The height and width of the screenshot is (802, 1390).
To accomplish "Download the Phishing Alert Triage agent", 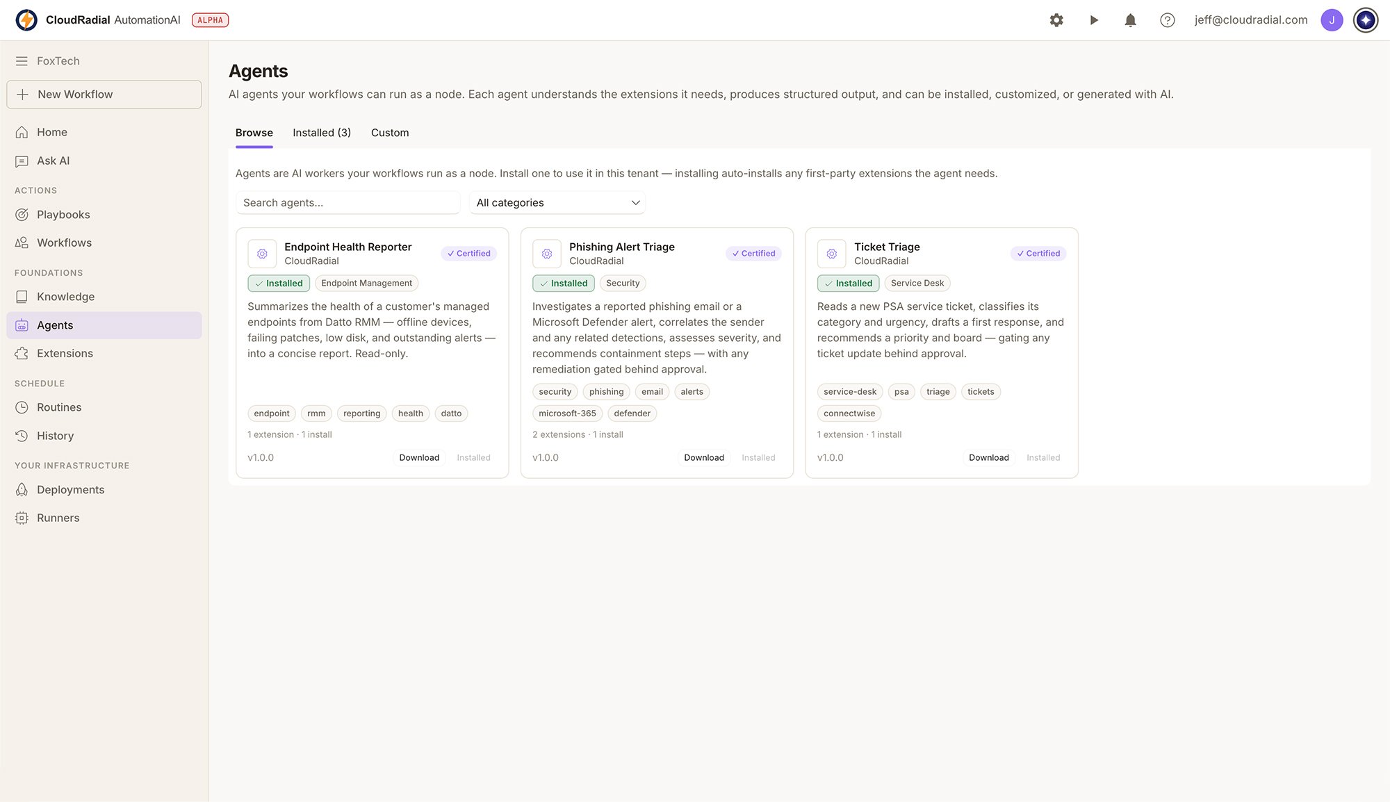I will click(704, 457).
